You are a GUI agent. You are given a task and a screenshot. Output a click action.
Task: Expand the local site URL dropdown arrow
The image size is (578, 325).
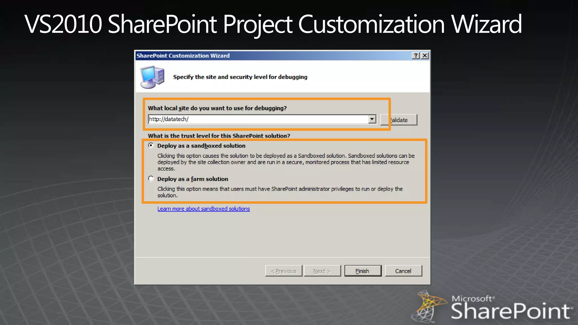372,119
